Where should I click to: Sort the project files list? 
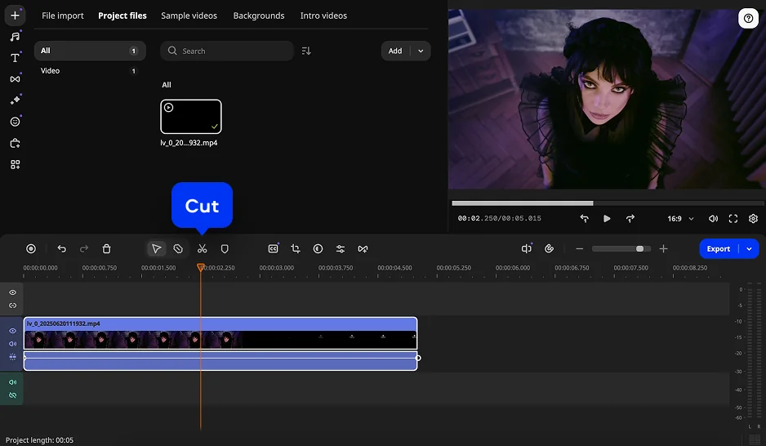click(306, 51)
